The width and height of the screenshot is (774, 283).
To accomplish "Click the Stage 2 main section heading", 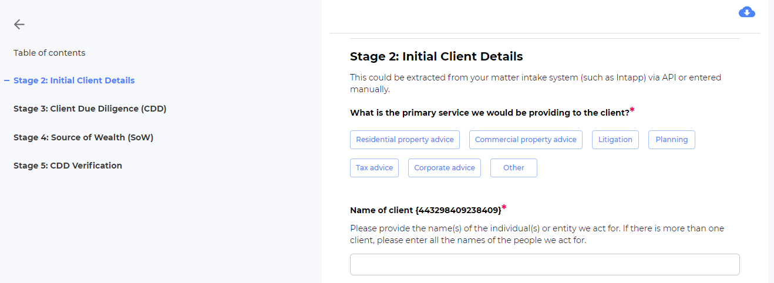I will 436,57.
